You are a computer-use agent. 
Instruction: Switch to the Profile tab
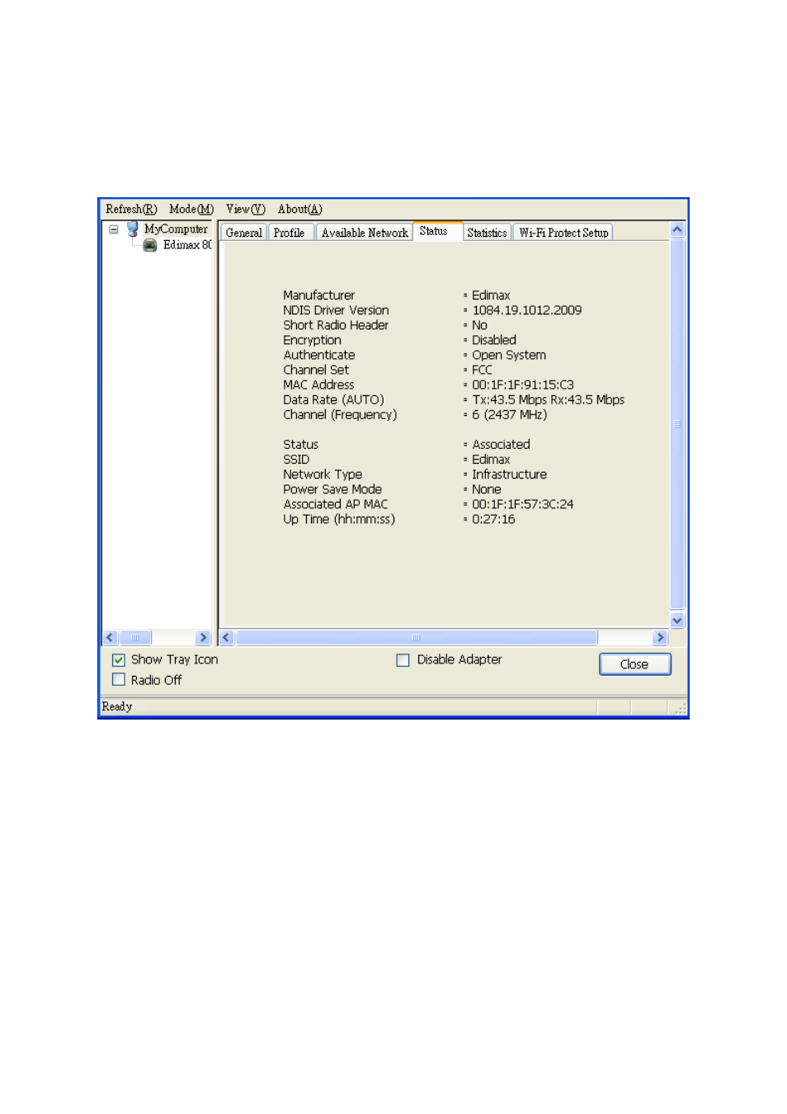290,233
